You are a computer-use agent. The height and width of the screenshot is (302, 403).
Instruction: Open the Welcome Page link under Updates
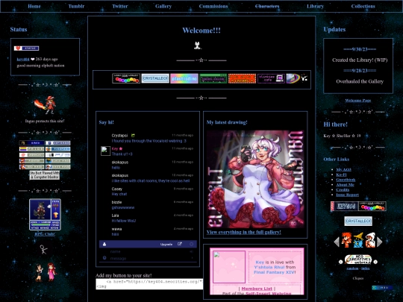[x=358, y=101]
